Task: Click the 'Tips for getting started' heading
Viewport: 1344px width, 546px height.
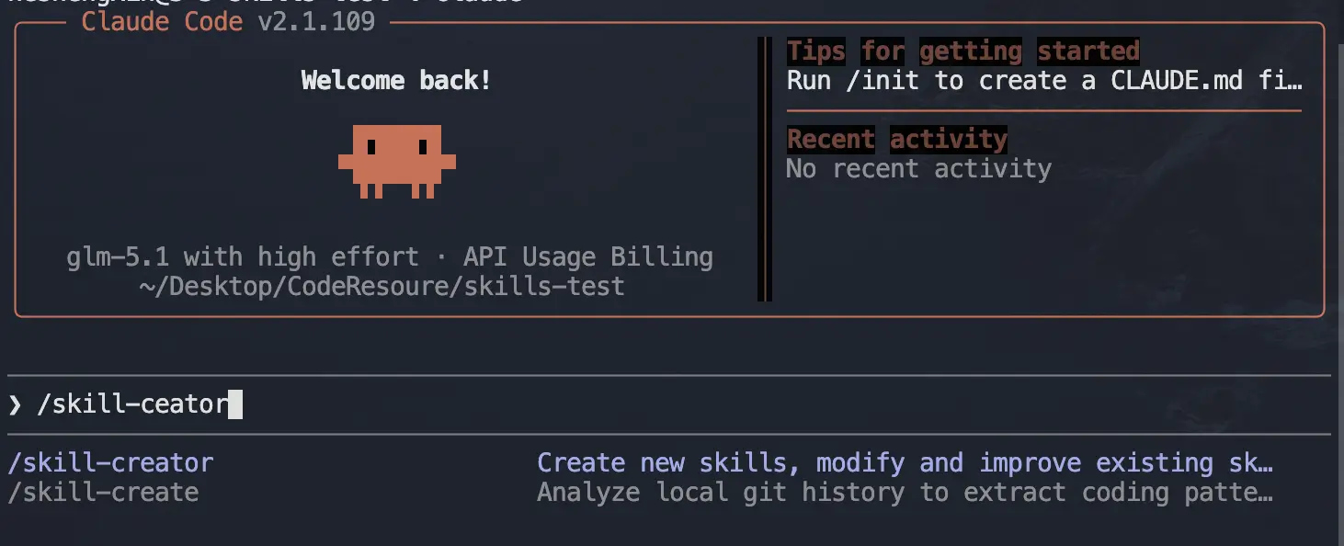Action: (962, 51)
